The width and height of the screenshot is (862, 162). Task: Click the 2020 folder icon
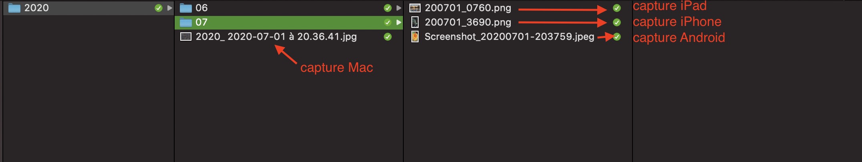click(x=14, y=8)
